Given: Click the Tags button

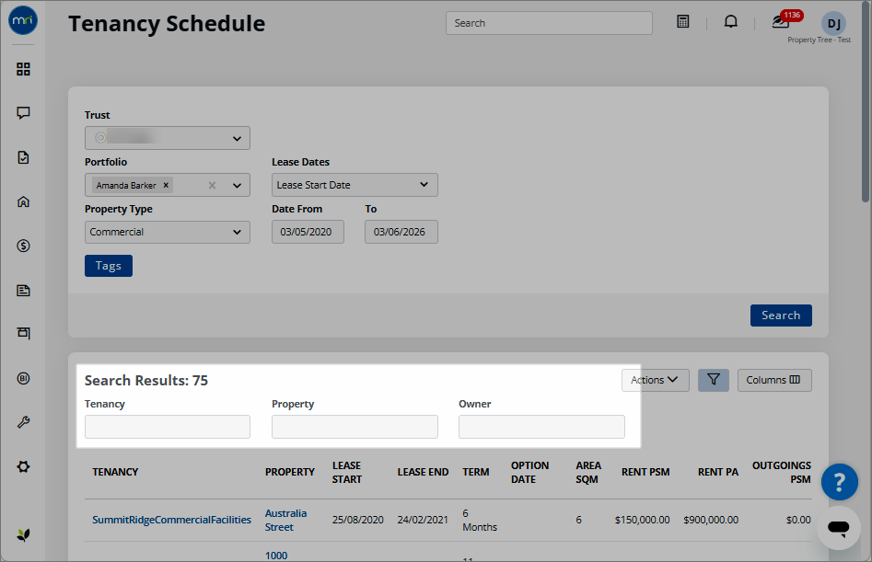Looking at the screenshot, I should [x=109, y=266].
